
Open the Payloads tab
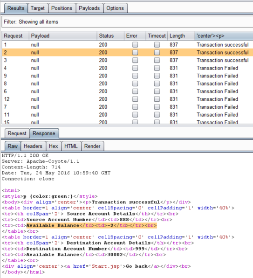click(89, 8)
